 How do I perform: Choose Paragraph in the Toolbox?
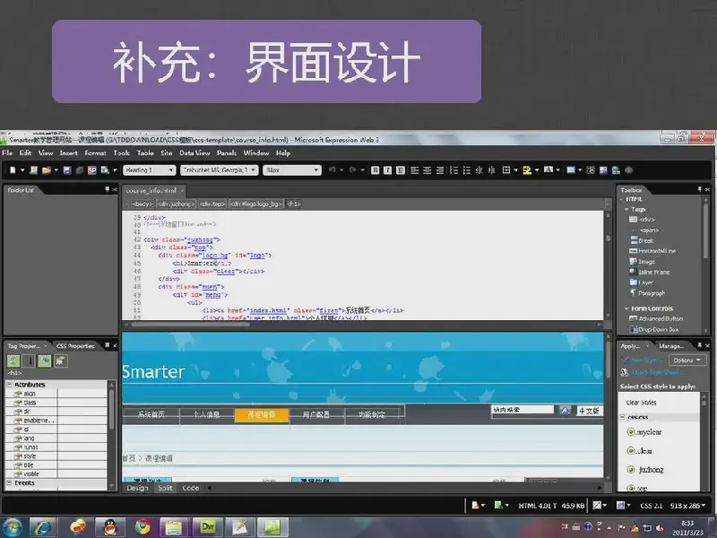[x=647, y=293]
